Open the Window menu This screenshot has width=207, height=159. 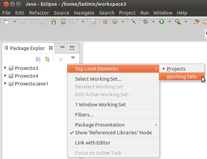coord(163,13)
